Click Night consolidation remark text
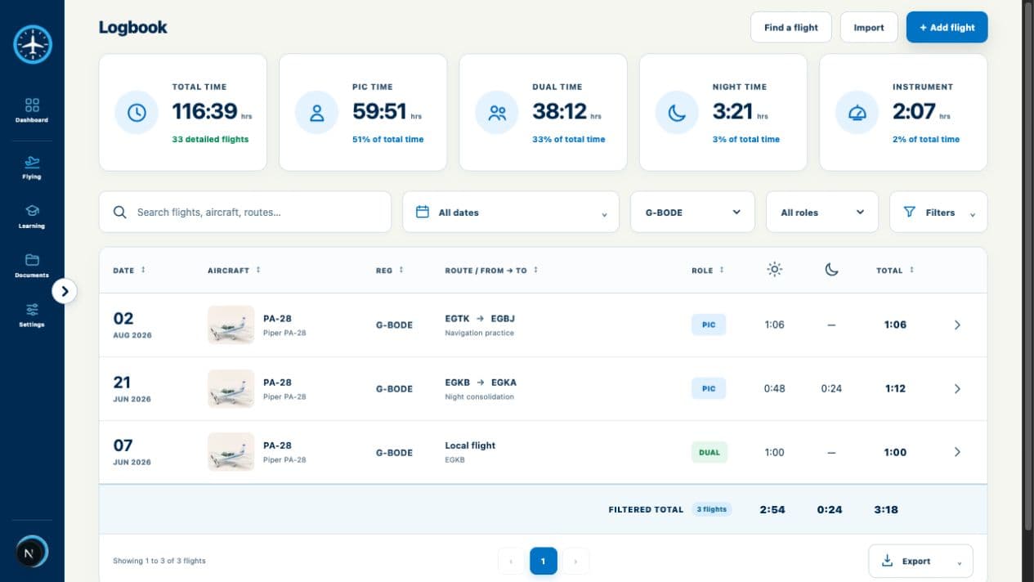Screen dimensions: 1034x582 tap(479, 396)
